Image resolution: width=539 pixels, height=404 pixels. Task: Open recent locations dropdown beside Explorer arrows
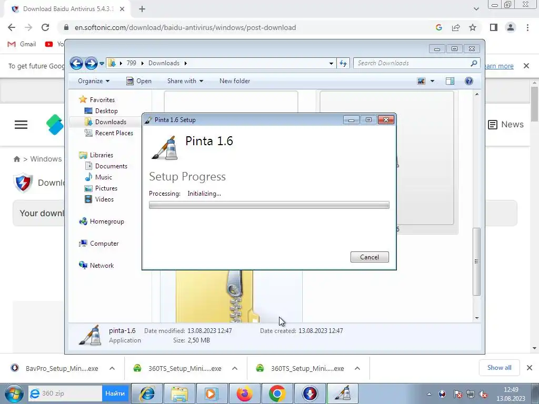tap(102, 64)
